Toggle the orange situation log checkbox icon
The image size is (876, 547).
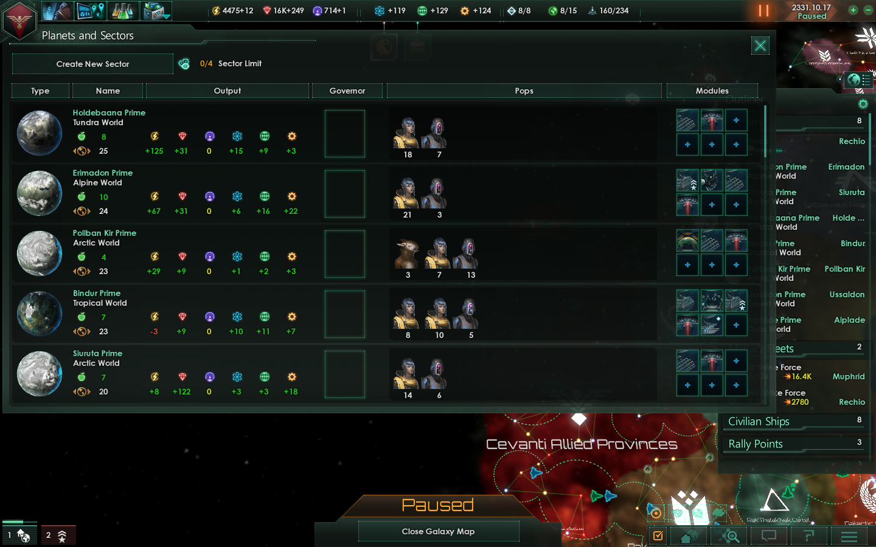pyautogui.click(x=658, y=536)
